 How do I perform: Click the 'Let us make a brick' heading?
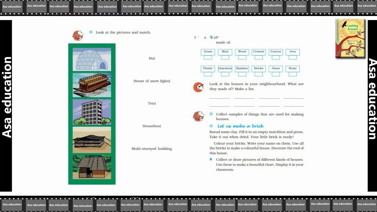pos(240,126)
